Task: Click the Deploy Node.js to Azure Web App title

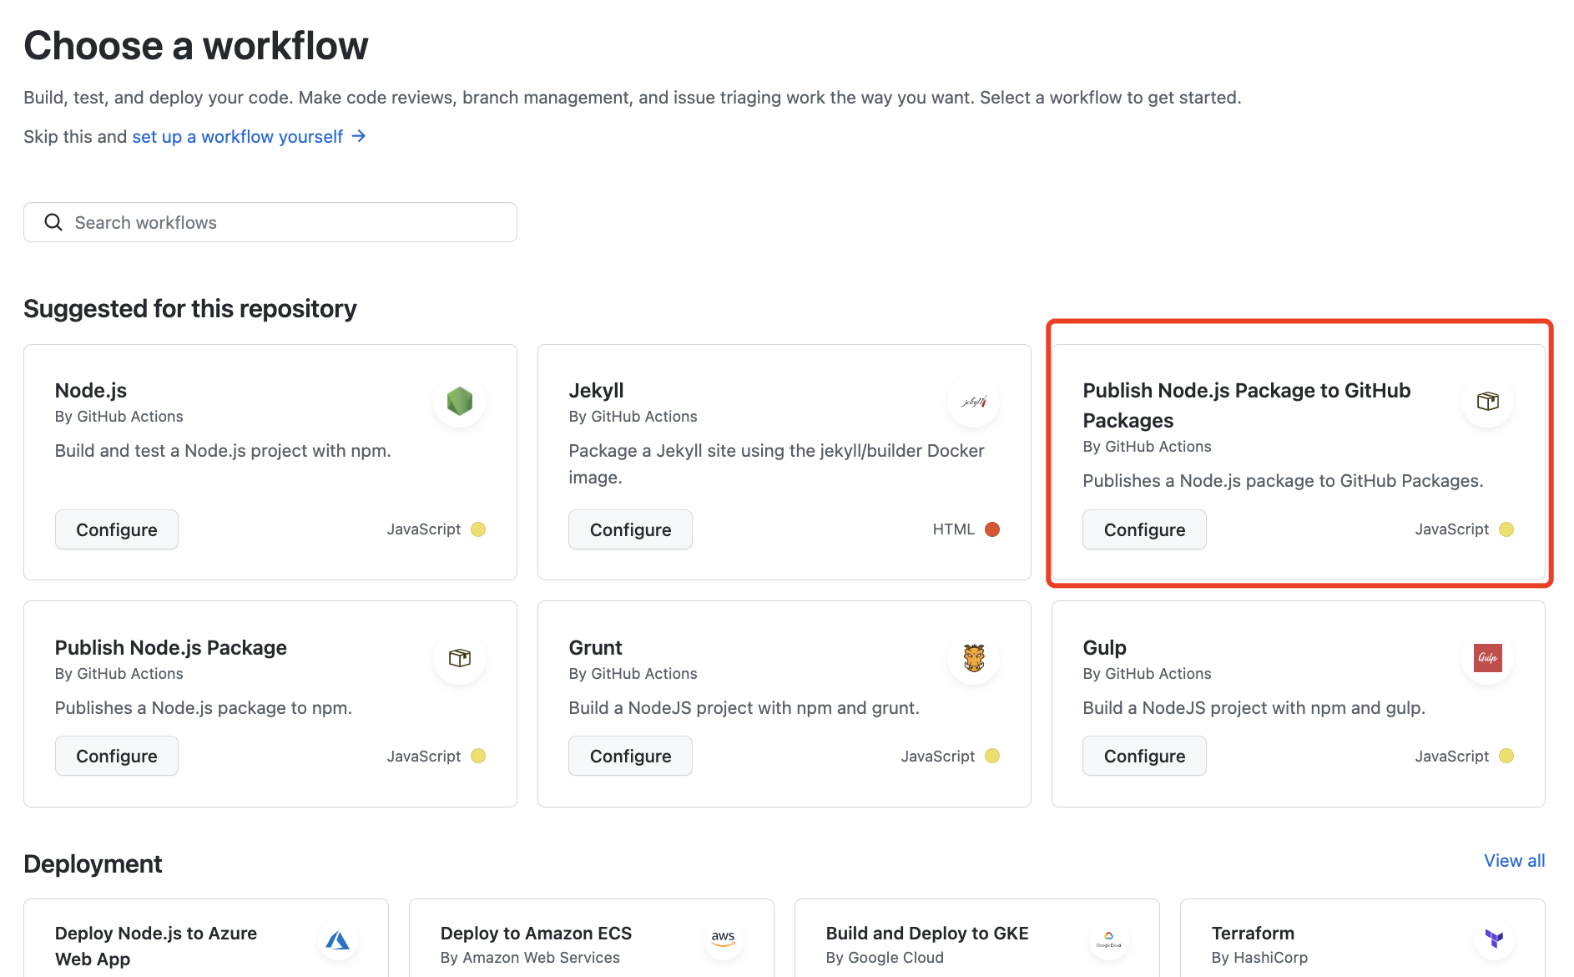Action: click(156, 946)
